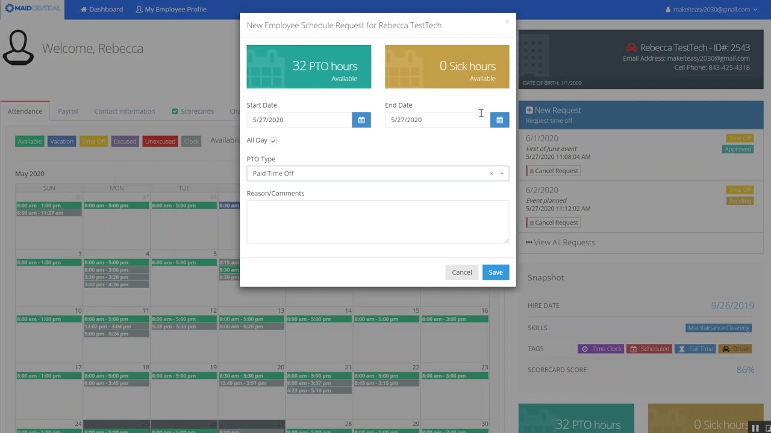The height and width of the screenshot is (433, 771).
Task: Click the 9/26/2019 hire date value
Action: pos(732,306)
